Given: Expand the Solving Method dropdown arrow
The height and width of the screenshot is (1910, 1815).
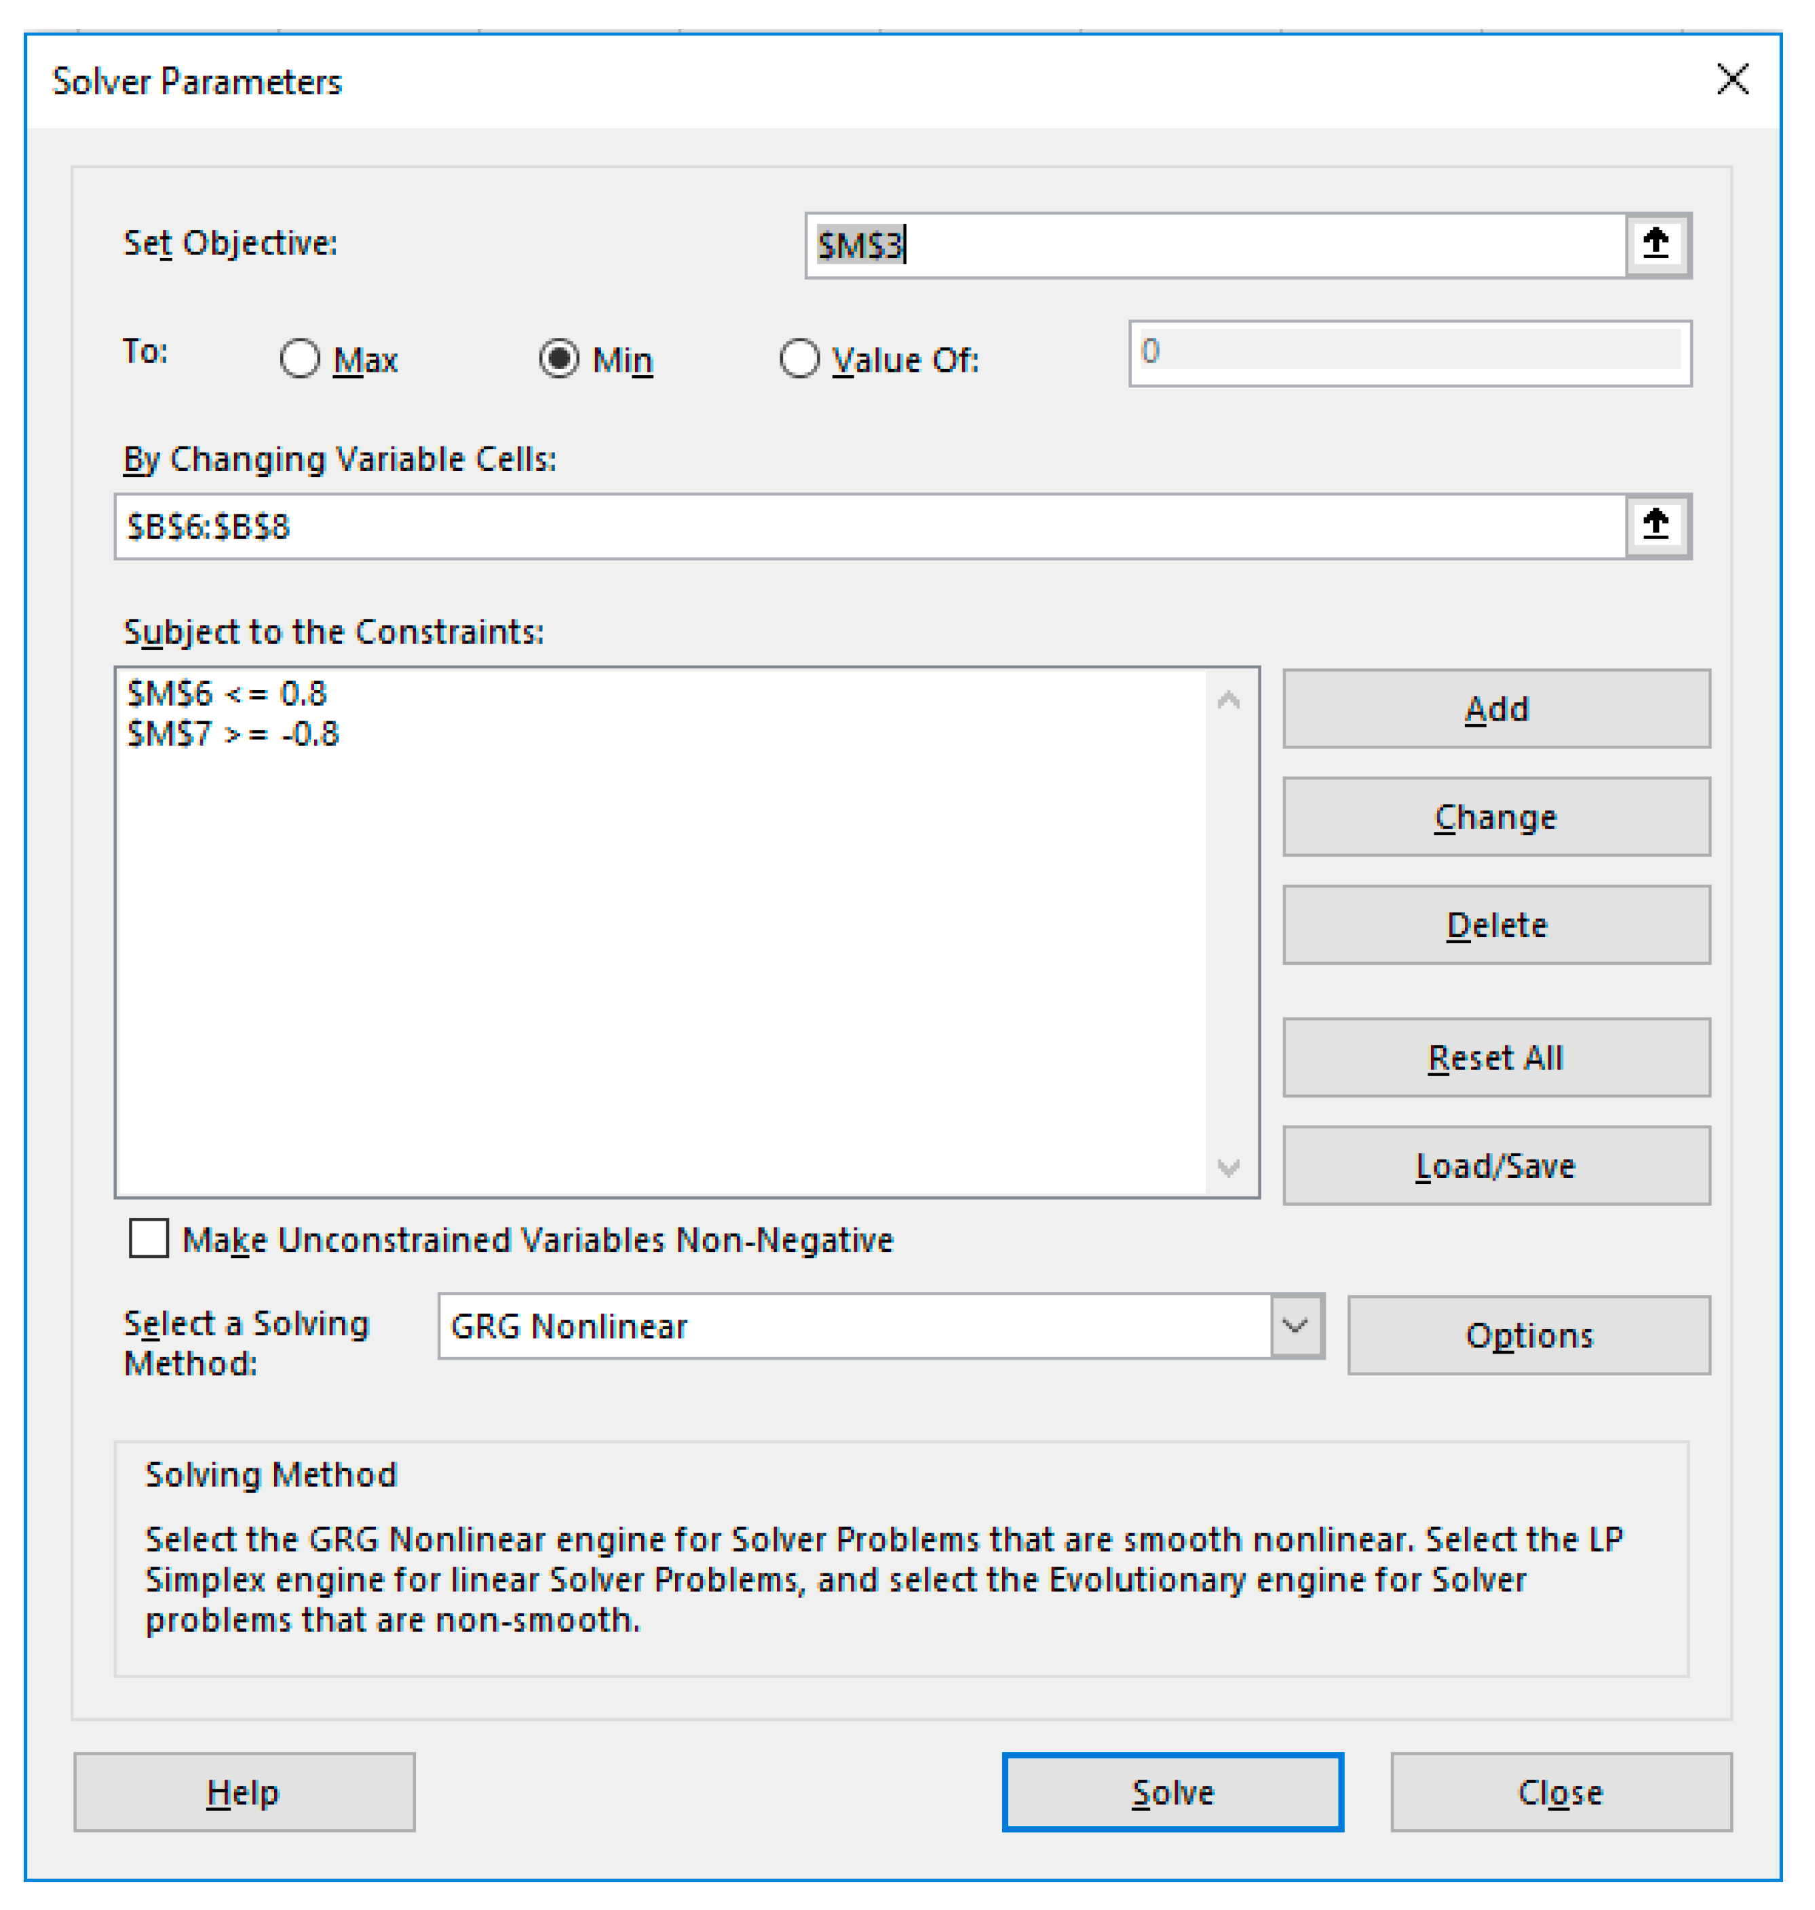Looking at the screenshot, I should tap(1295, 1326).
